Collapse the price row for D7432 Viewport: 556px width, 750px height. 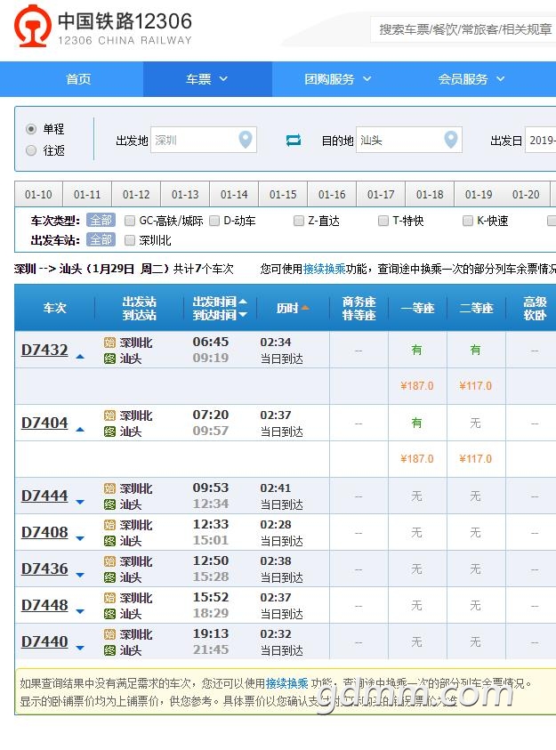80,357
